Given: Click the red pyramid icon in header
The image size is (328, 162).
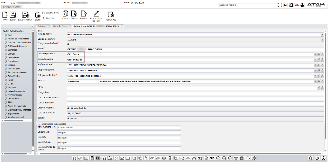Looking at the screenshot, I should (x=297, y=5).
